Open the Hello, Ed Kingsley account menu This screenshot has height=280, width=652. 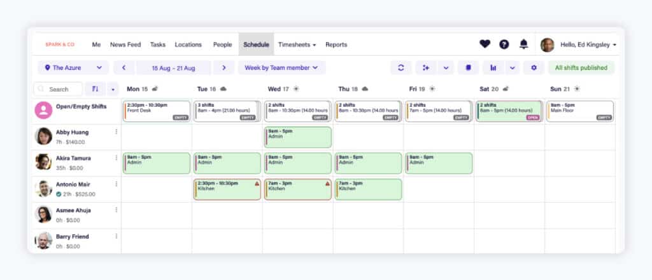[x=588, y=44]
